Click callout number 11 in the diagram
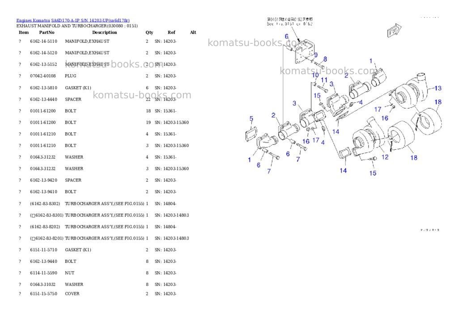The height and width of the screenshot is (324, 458). (324, 80)
